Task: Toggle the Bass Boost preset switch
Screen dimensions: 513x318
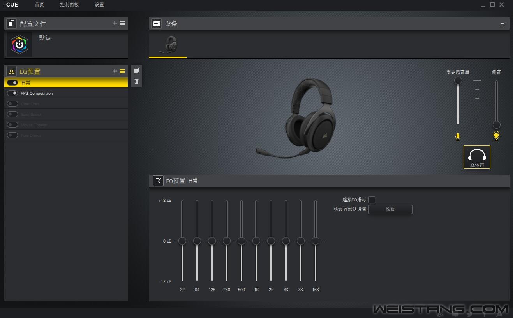Action: (12, 114)
